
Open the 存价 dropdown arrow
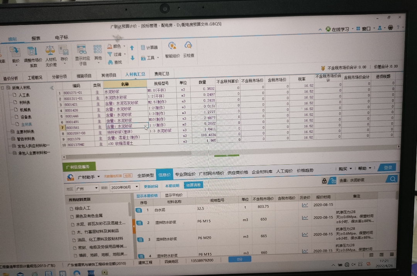click(64, 64)
